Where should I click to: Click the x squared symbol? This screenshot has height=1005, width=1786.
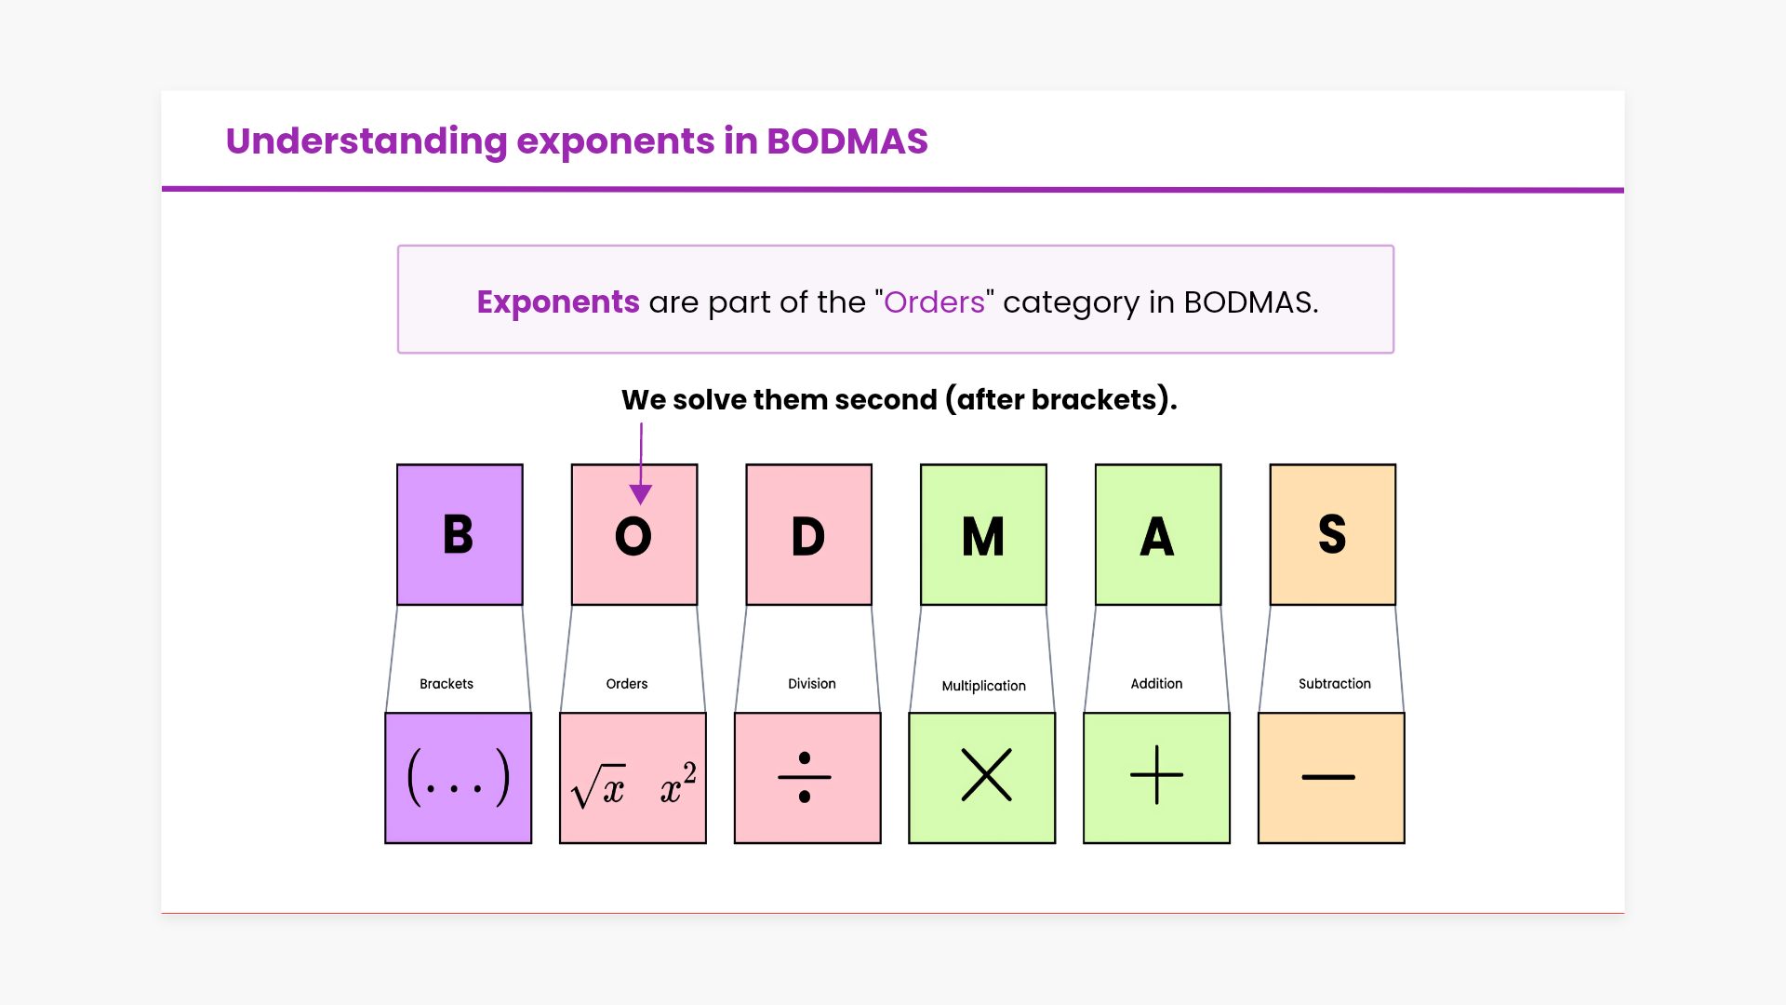click(x=677, y=782)
